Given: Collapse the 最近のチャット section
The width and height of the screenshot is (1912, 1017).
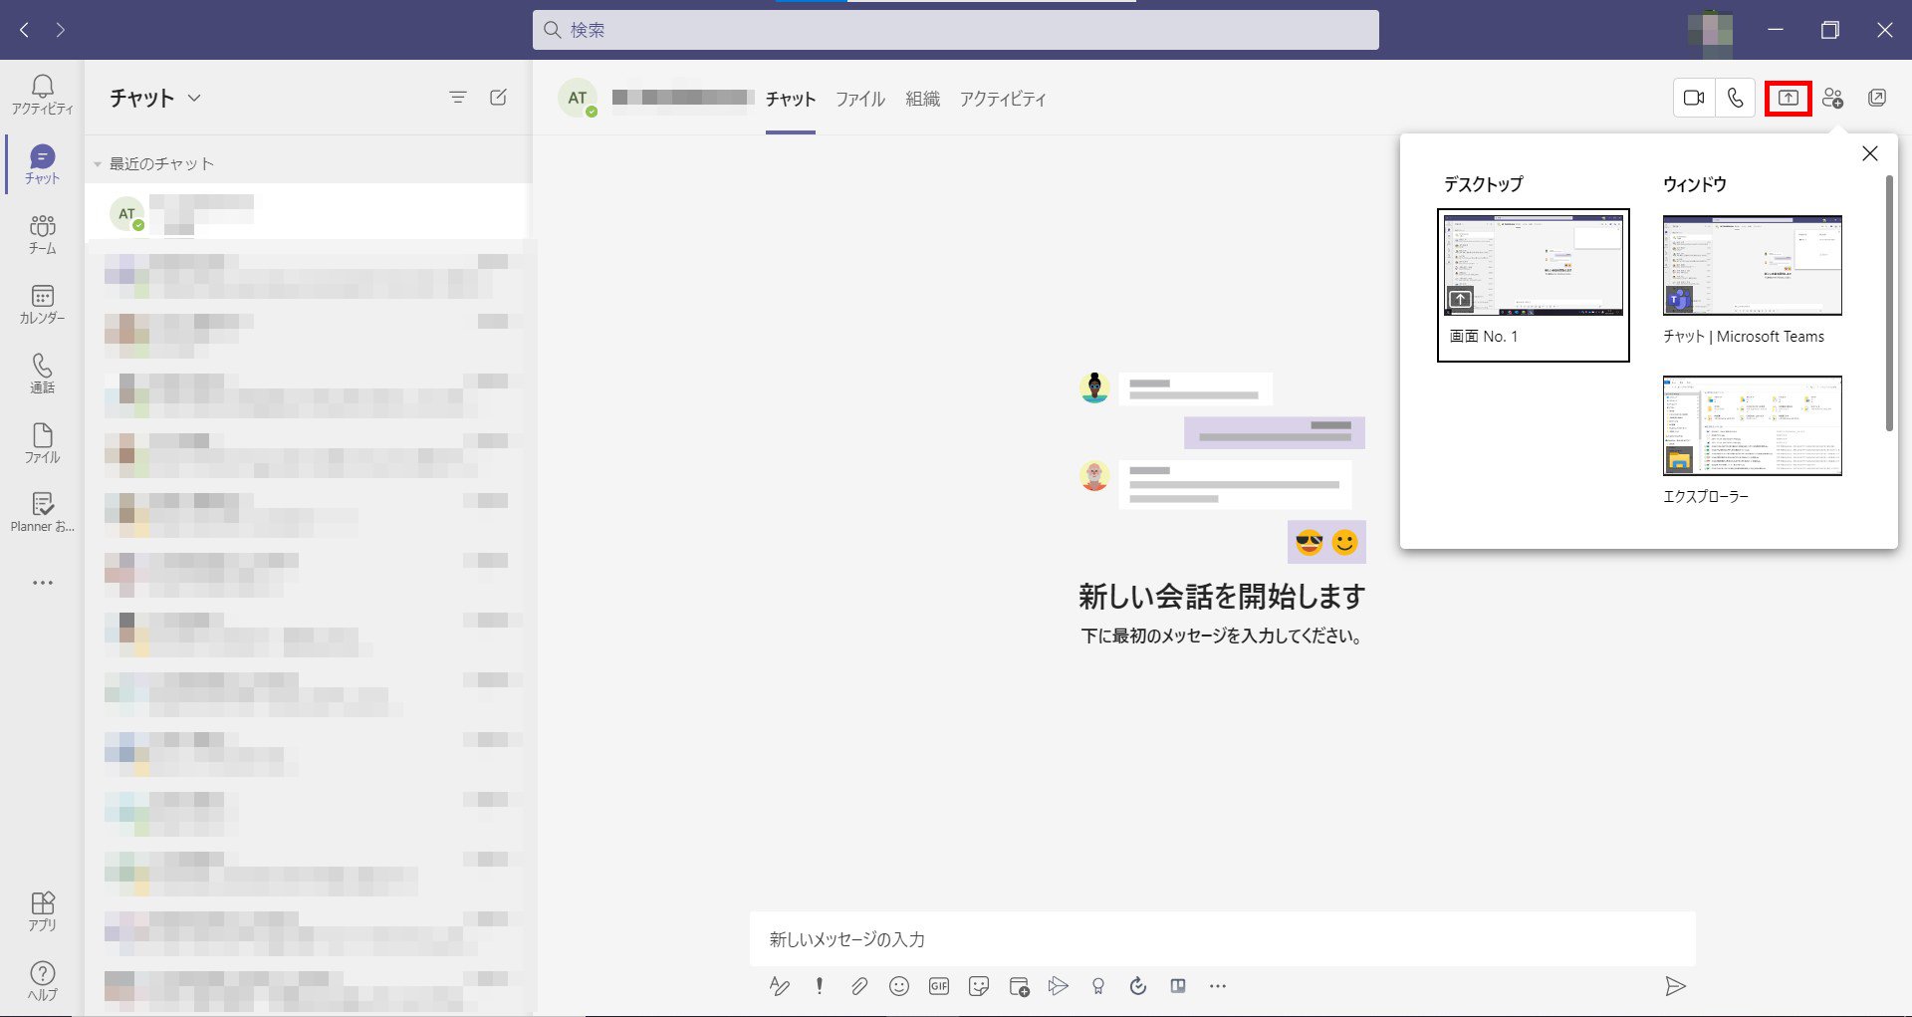Looking at the screenshot, I should [98, 164].
